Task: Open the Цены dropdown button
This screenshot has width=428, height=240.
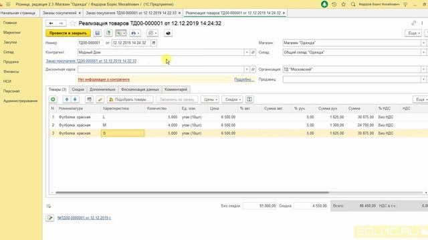Action: tap(210, 99)
